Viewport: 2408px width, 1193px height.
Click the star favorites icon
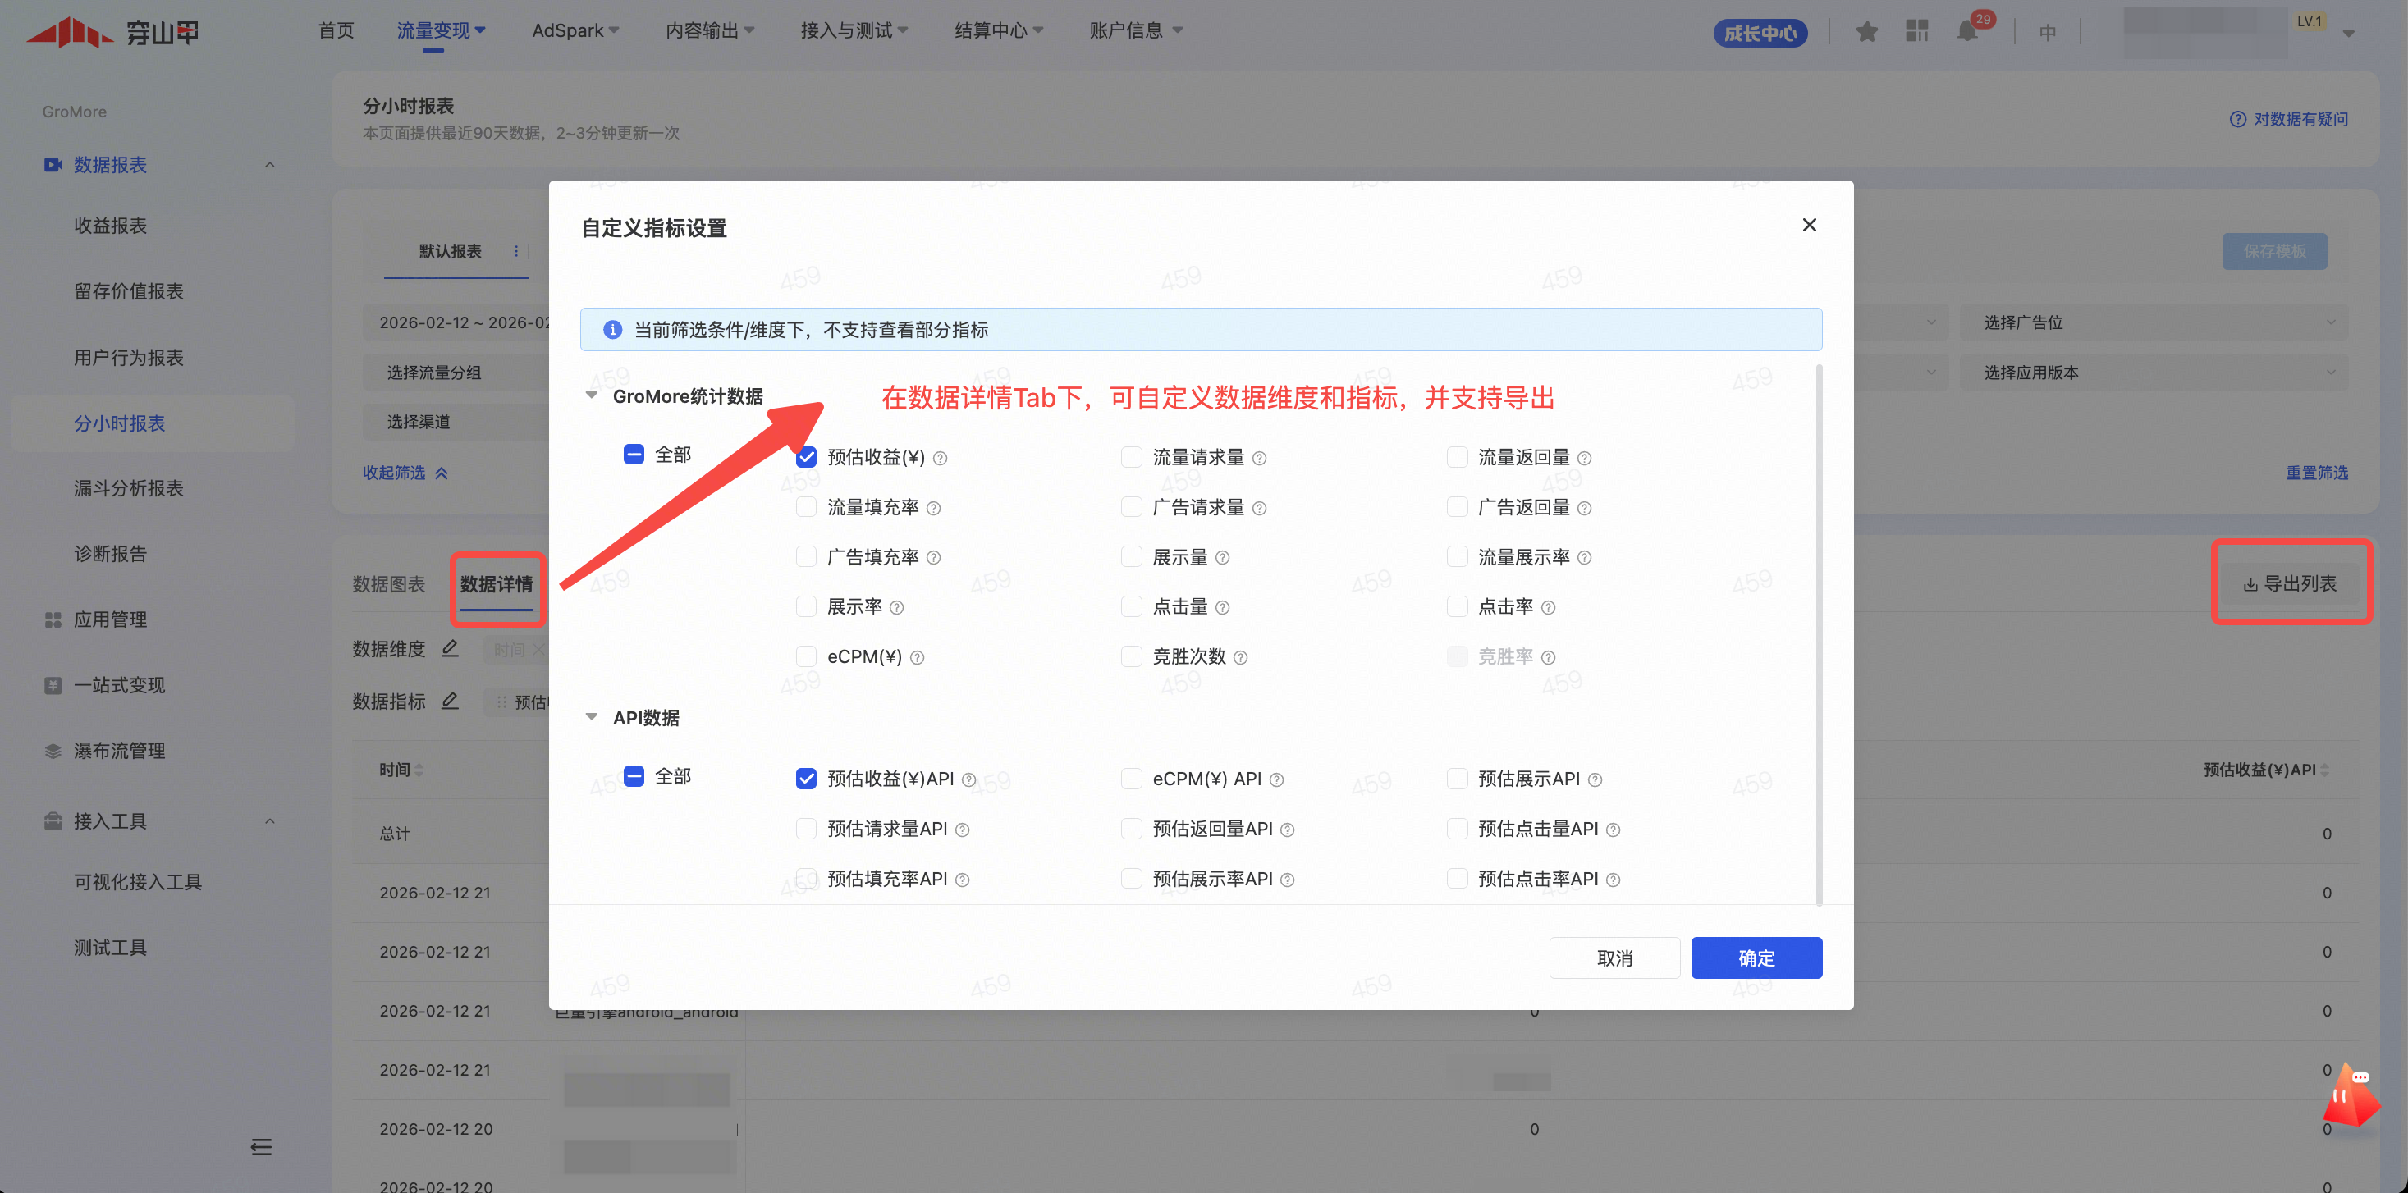coord(1867,32)
